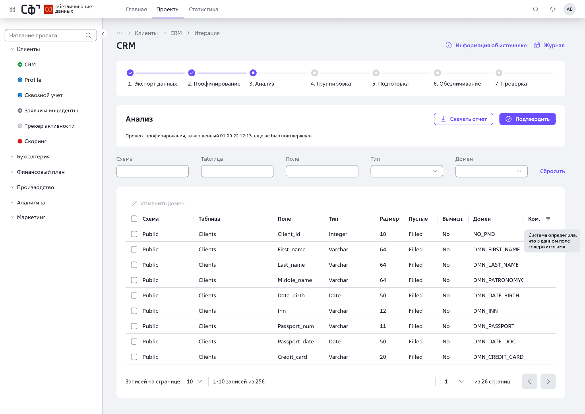Expand the Бухгалтерия tree section

coord(33,157)
